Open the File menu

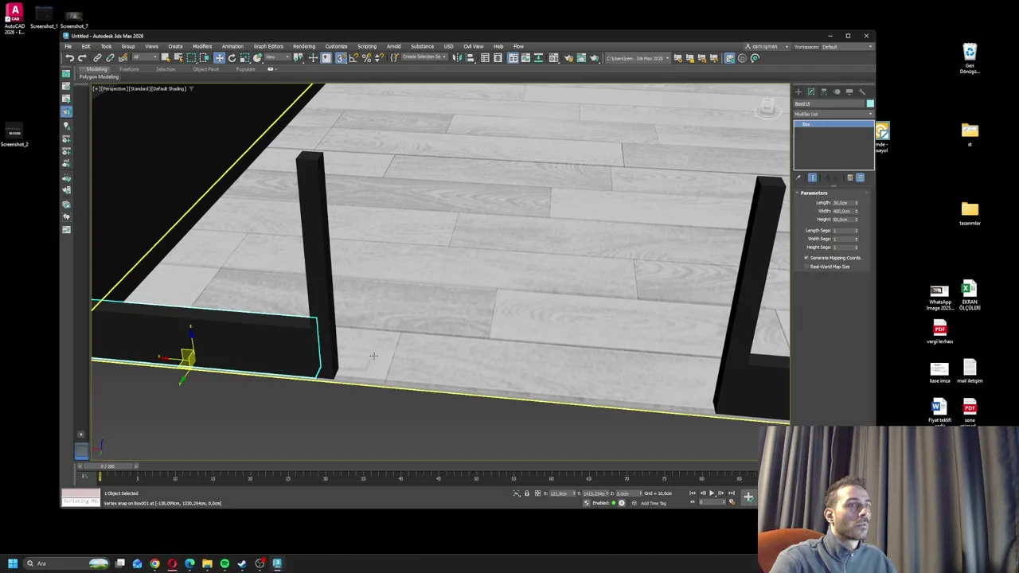click(x=68, y=46)
